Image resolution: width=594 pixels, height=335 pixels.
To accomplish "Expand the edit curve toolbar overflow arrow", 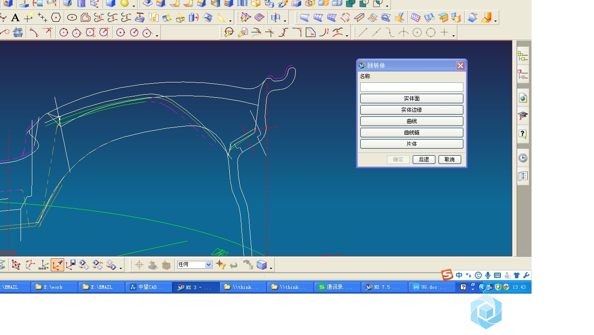I will pyautogui.click(x=347, y=35).
